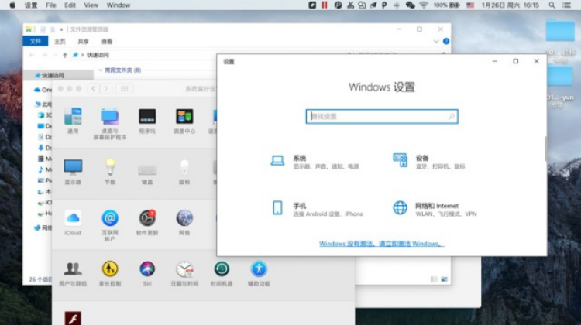Switch to the 共享 ribbon tab

click(x=83, y=41)
